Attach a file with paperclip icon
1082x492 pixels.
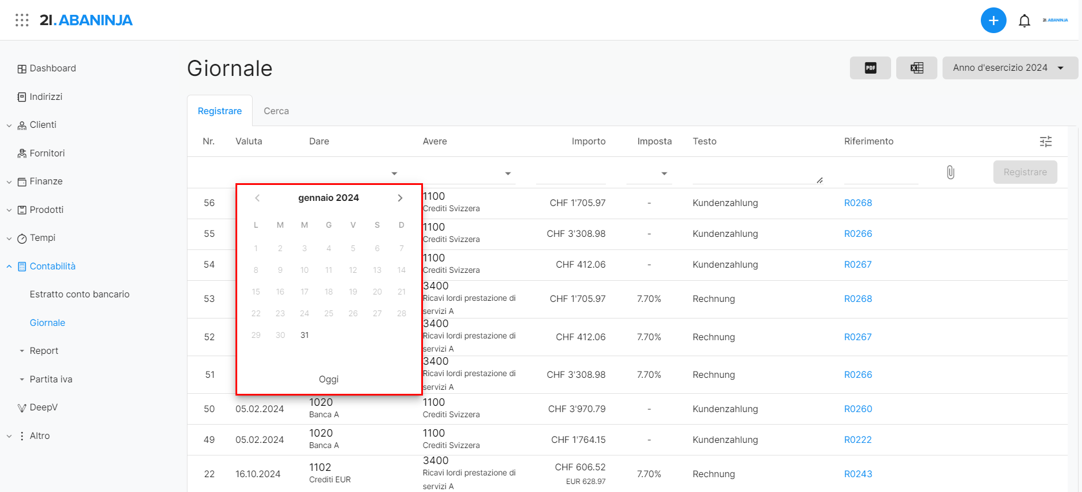tap(950, 172)
